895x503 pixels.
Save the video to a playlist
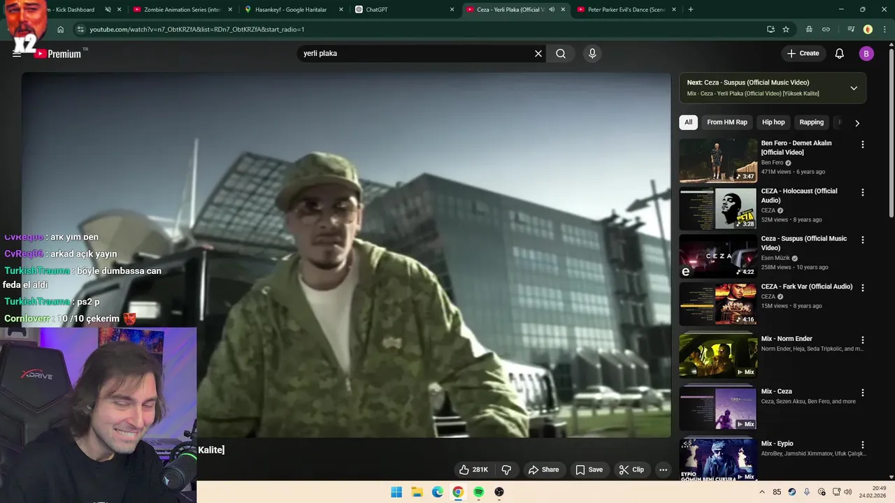click(x=589, y=469)
